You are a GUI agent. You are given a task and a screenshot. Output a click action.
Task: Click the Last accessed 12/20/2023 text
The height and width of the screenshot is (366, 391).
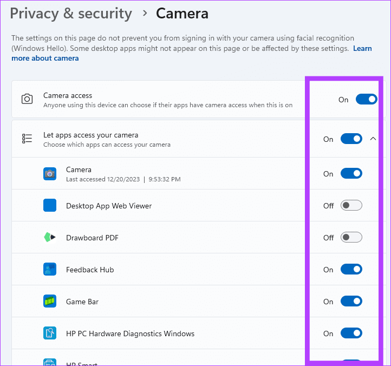click(103, 179)
